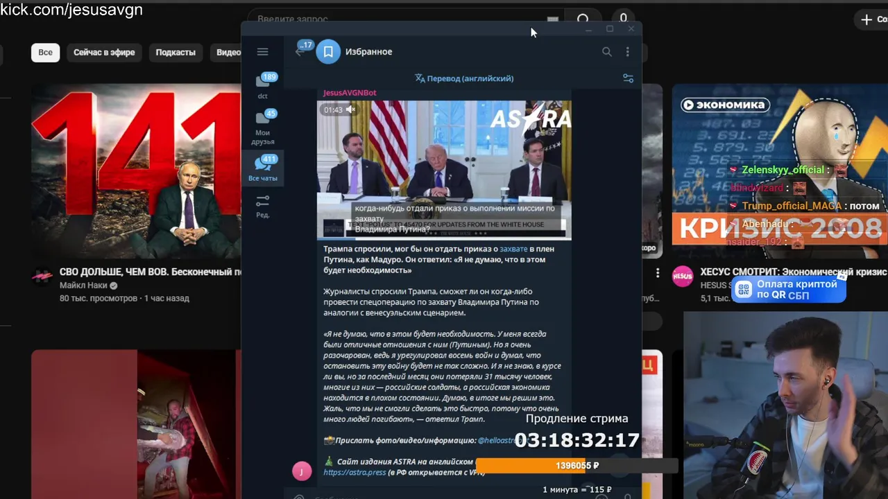
Task: Search within the Избранное chat
Action: tap(607, 52)
